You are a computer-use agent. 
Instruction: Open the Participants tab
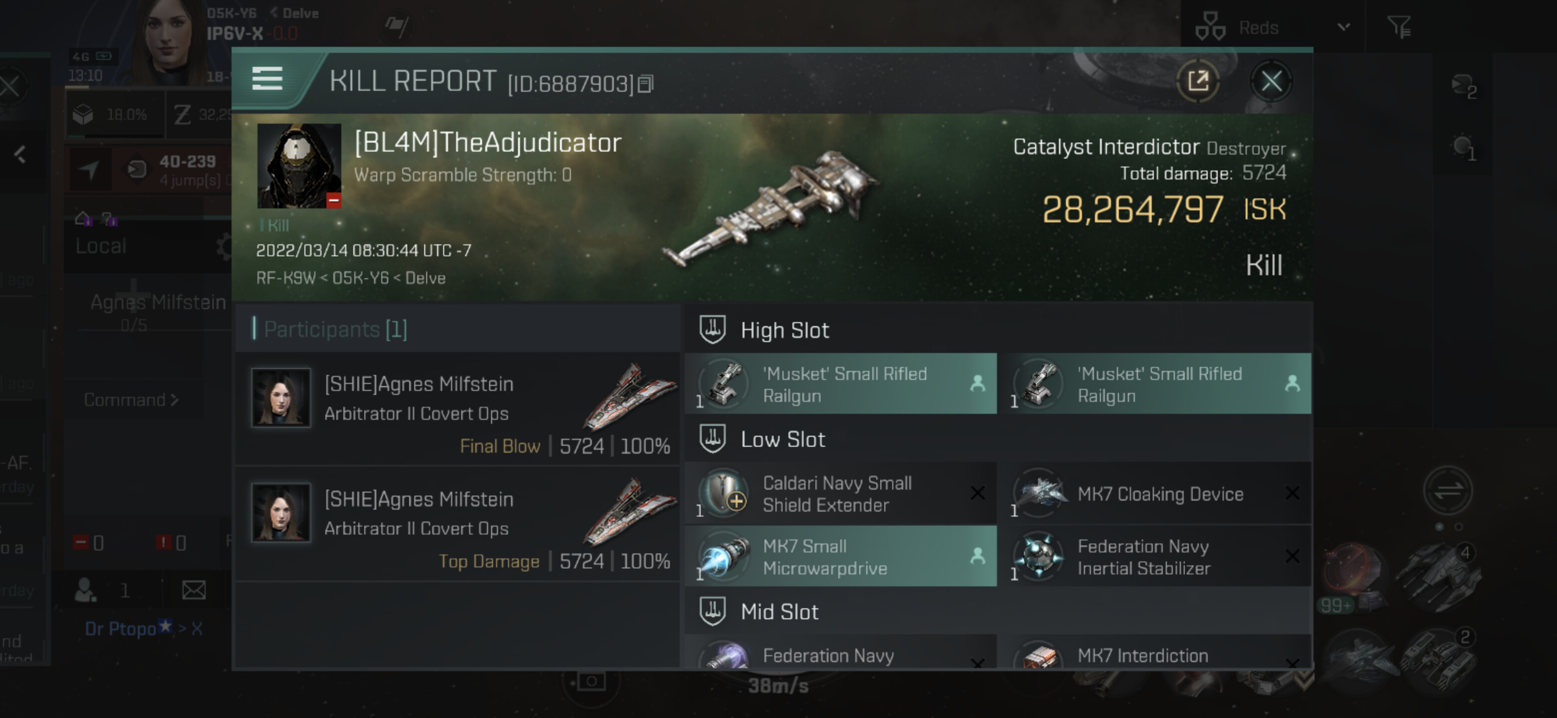pyautogui.click(x=335, y=329)
